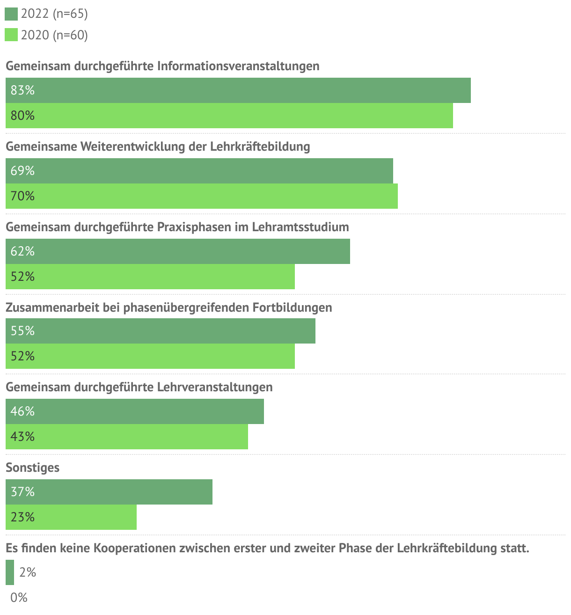Click the small 2% bar for no cooperation
The height and width of the screenshot is (615, 571).
pyautogui.click(x=10, y=572)
